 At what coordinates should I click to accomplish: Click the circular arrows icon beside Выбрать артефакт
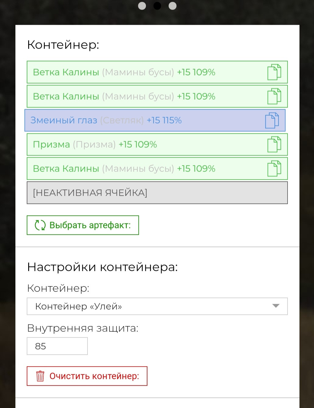click(x=40, y=225)
